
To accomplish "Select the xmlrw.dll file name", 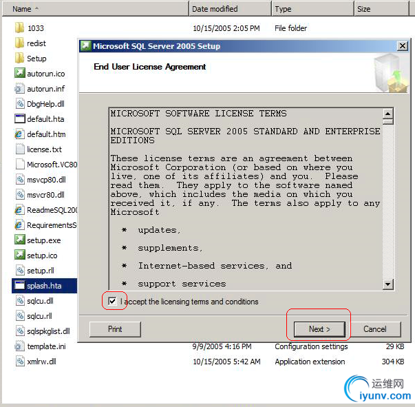I will [41, 362].
